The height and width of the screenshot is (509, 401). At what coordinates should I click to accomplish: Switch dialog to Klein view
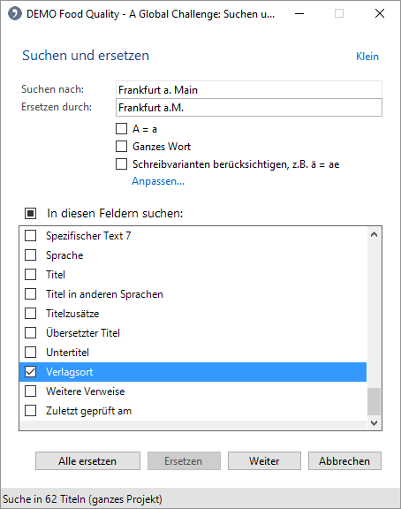click(x=367, y=57)
